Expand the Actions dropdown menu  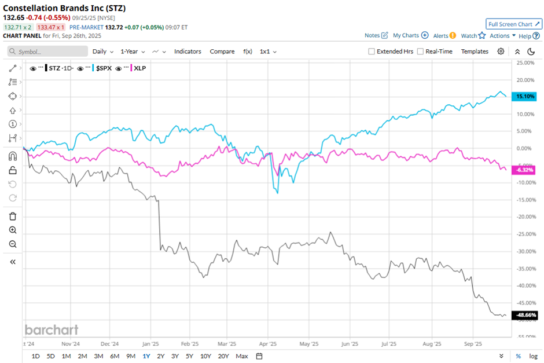[x=502, y=35]
